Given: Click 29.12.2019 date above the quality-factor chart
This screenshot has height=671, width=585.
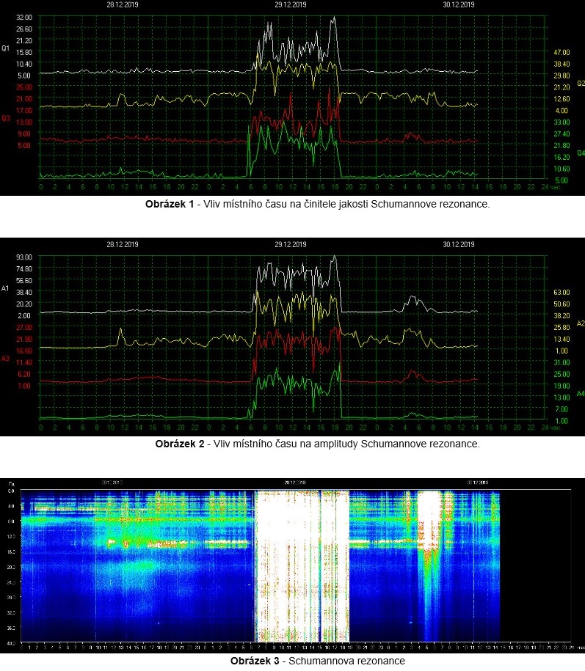Looking at the screenshot, I should (x=291, y=4).
